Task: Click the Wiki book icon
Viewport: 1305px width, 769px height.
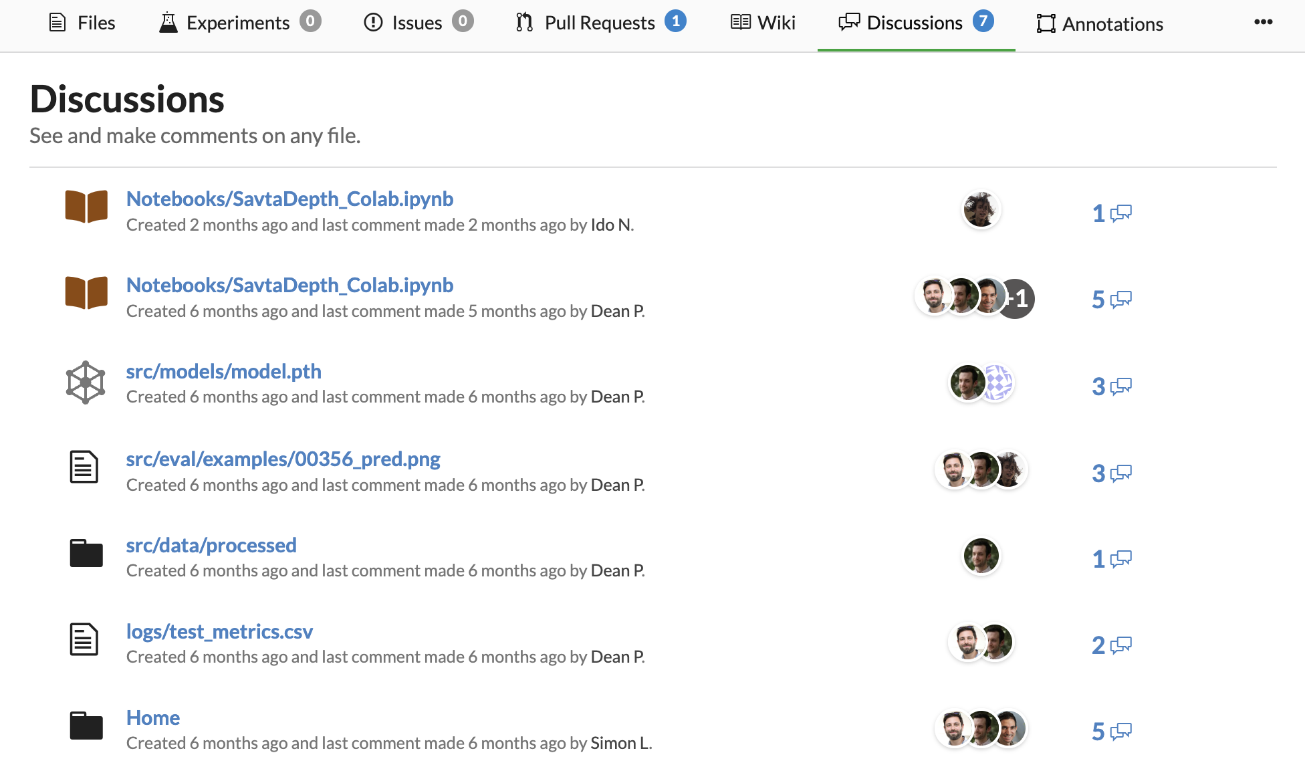Action: coord(740,21)
